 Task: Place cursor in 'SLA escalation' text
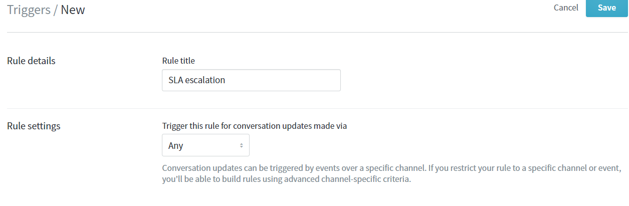[x=196, y=80]
